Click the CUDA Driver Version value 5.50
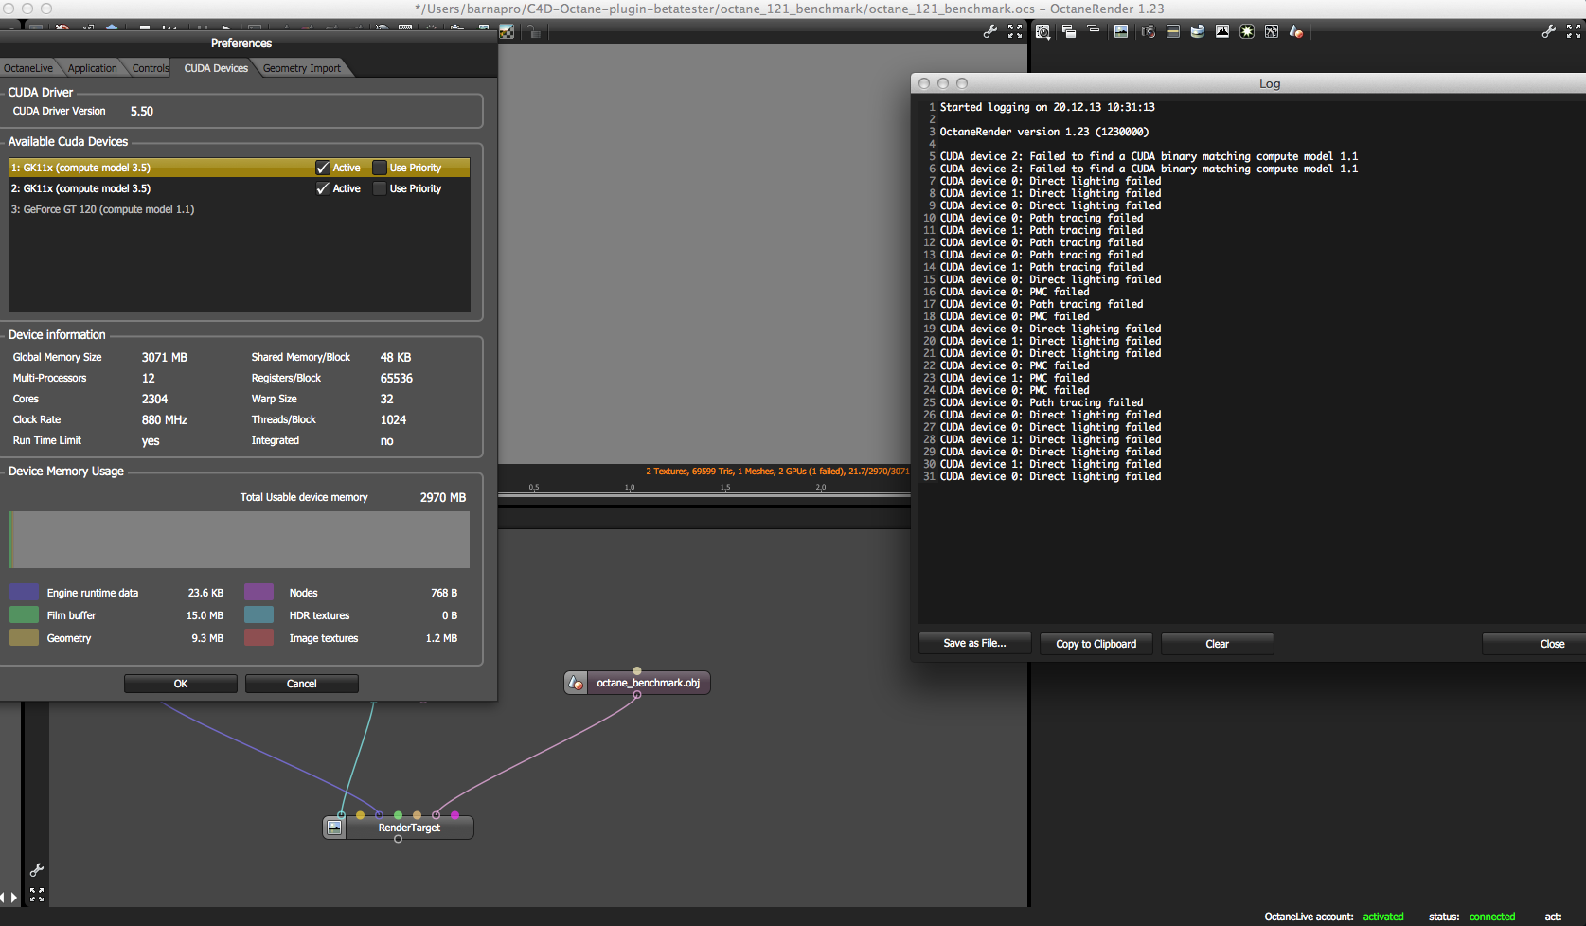The image size is (1586, 926). click(142, 111)
